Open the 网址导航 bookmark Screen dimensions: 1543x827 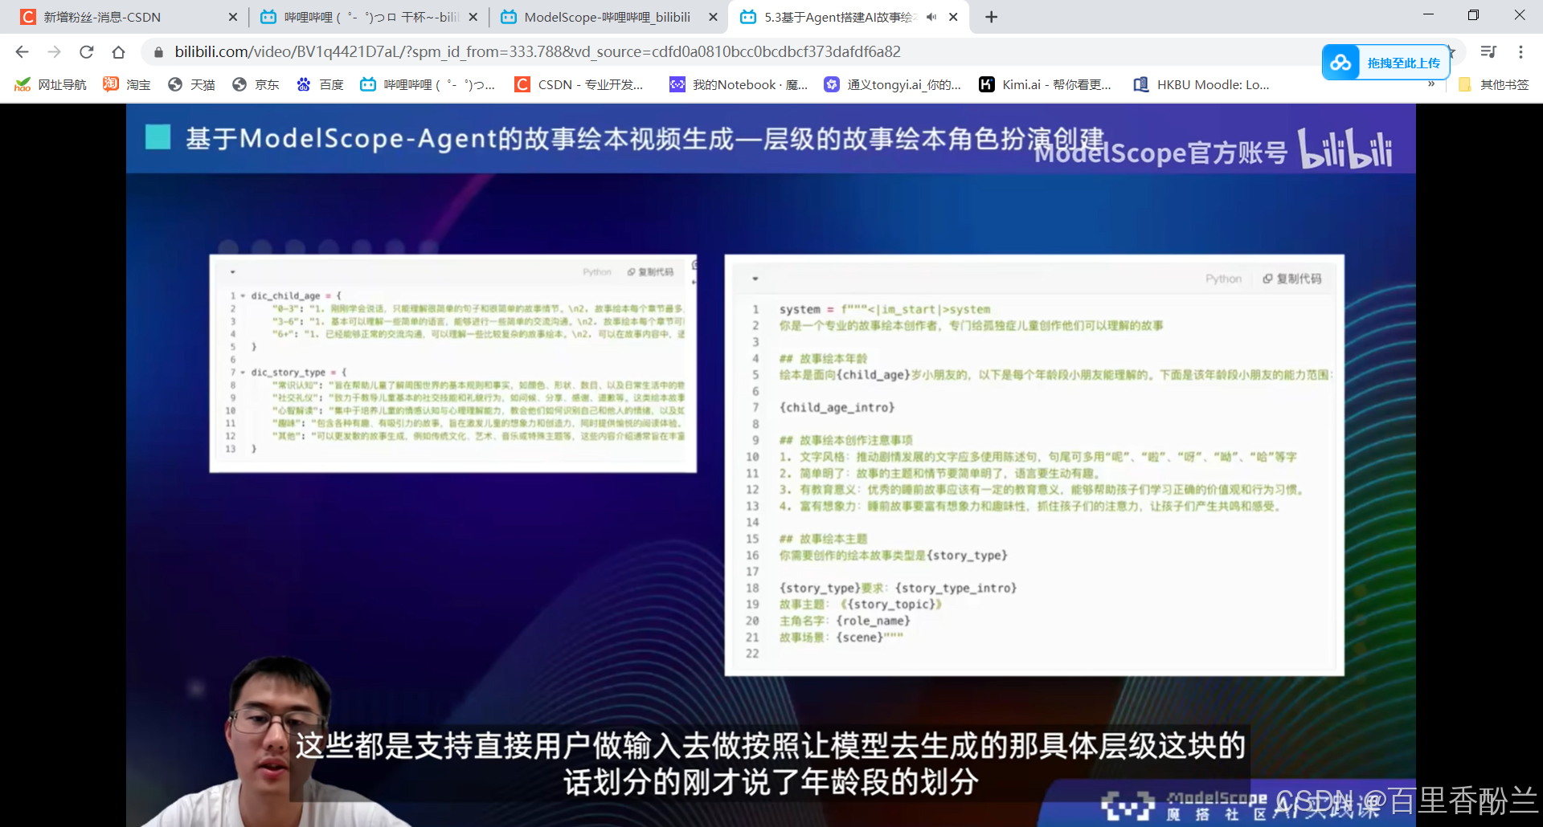(x=51, y=84)
